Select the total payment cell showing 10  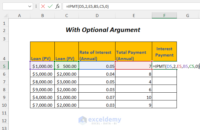click(134, 97)
